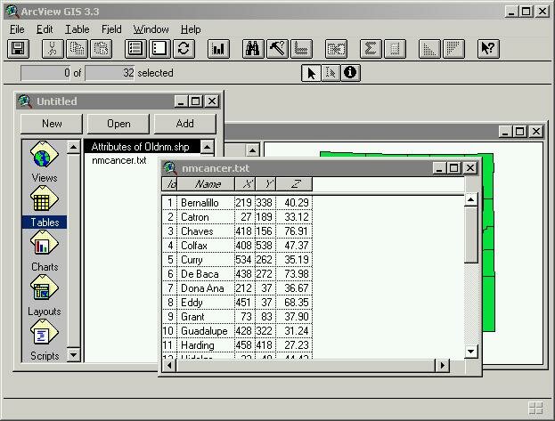Click the Name column header
555x421 pixels.
(x=206, y=184)
